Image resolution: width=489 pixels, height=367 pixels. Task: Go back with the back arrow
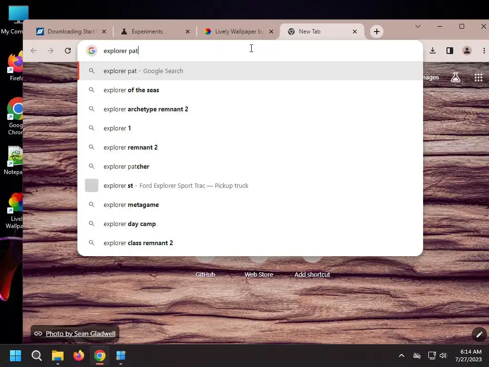[x=34, y=51]
